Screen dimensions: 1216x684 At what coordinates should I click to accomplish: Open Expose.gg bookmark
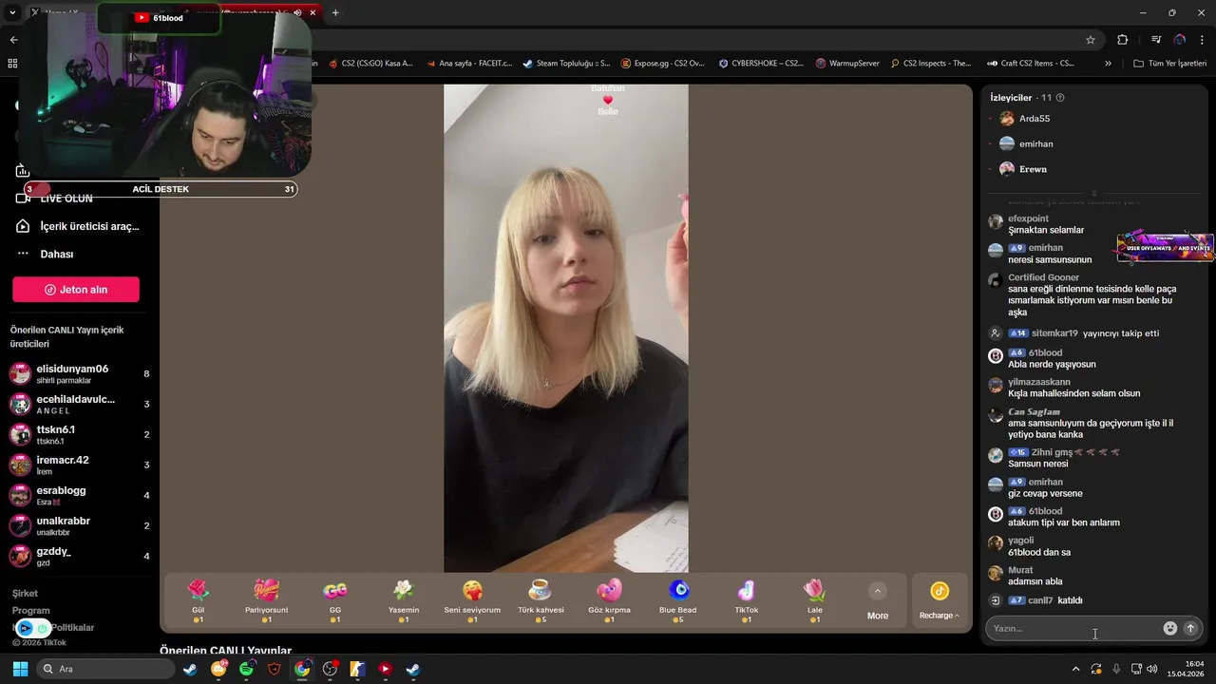(x=662, y=64)
